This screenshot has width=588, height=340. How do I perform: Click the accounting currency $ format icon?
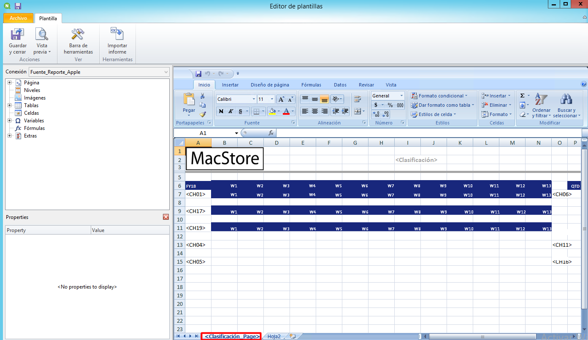pyautogui.click(x=376, y=105)
